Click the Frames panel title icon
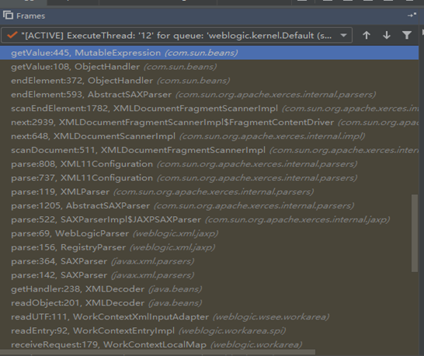The image size is (424, 356). [x=8, y=16]
